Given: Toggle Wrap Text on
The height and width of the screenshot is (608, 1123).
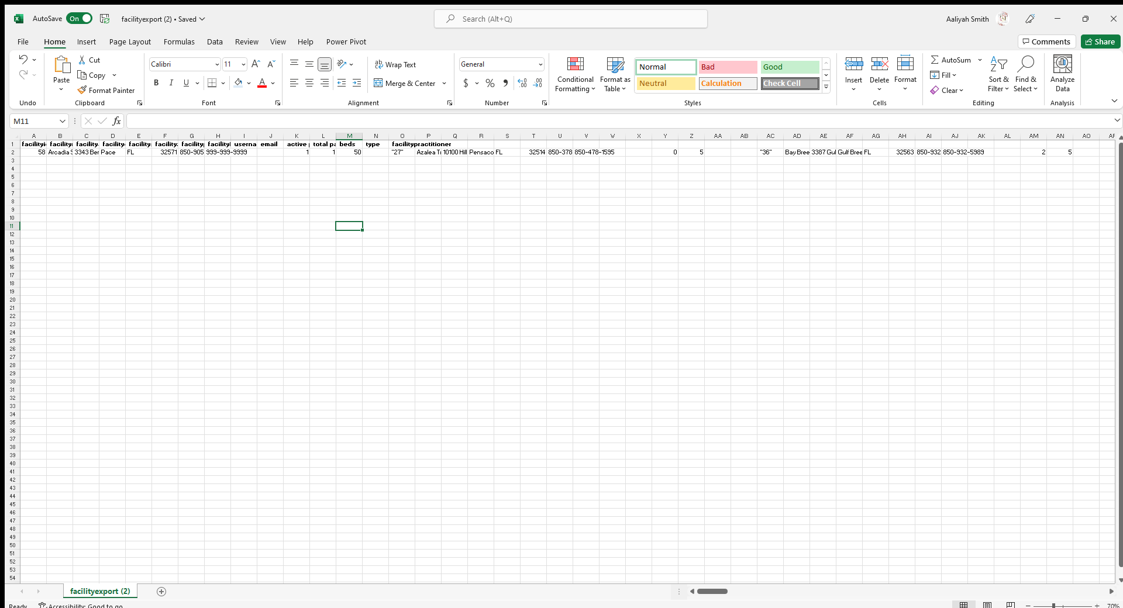Looking at the screenshot, I should (x=395, y=64).
